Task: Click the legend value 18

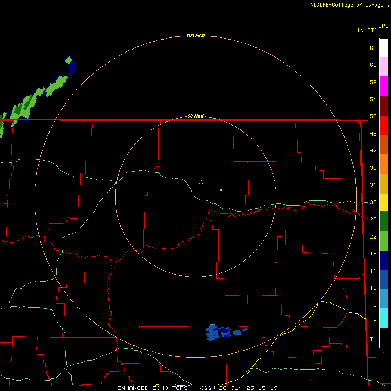Action: (373, 254)
